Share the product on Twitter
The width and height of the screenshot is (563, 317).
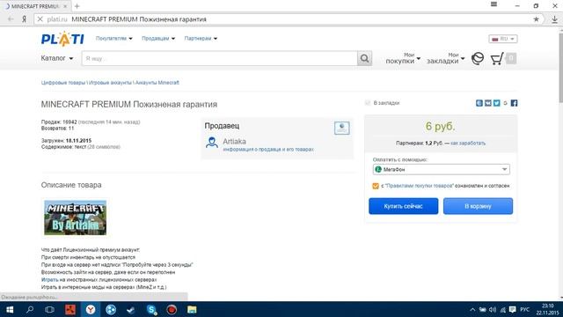coord(496,103)
